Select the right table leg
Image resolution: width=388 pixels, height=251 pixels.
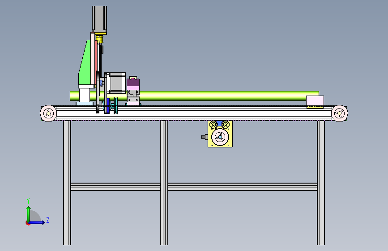point(321,183)
